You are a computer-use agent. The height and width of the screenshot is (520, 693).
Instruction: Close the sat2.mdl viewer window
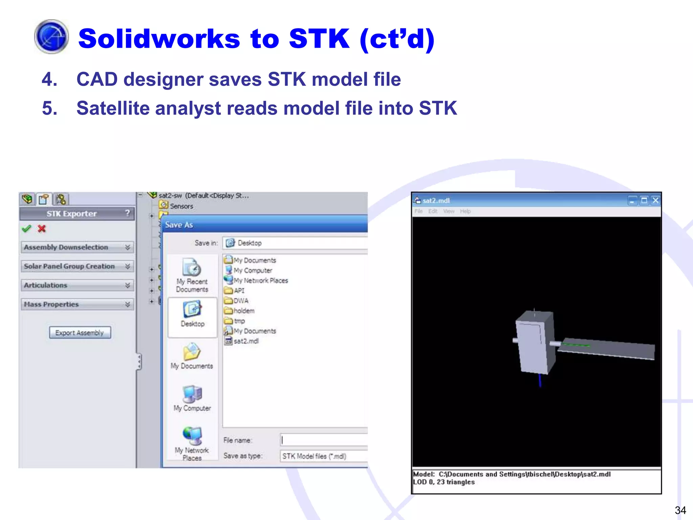(x=655, y=200)
